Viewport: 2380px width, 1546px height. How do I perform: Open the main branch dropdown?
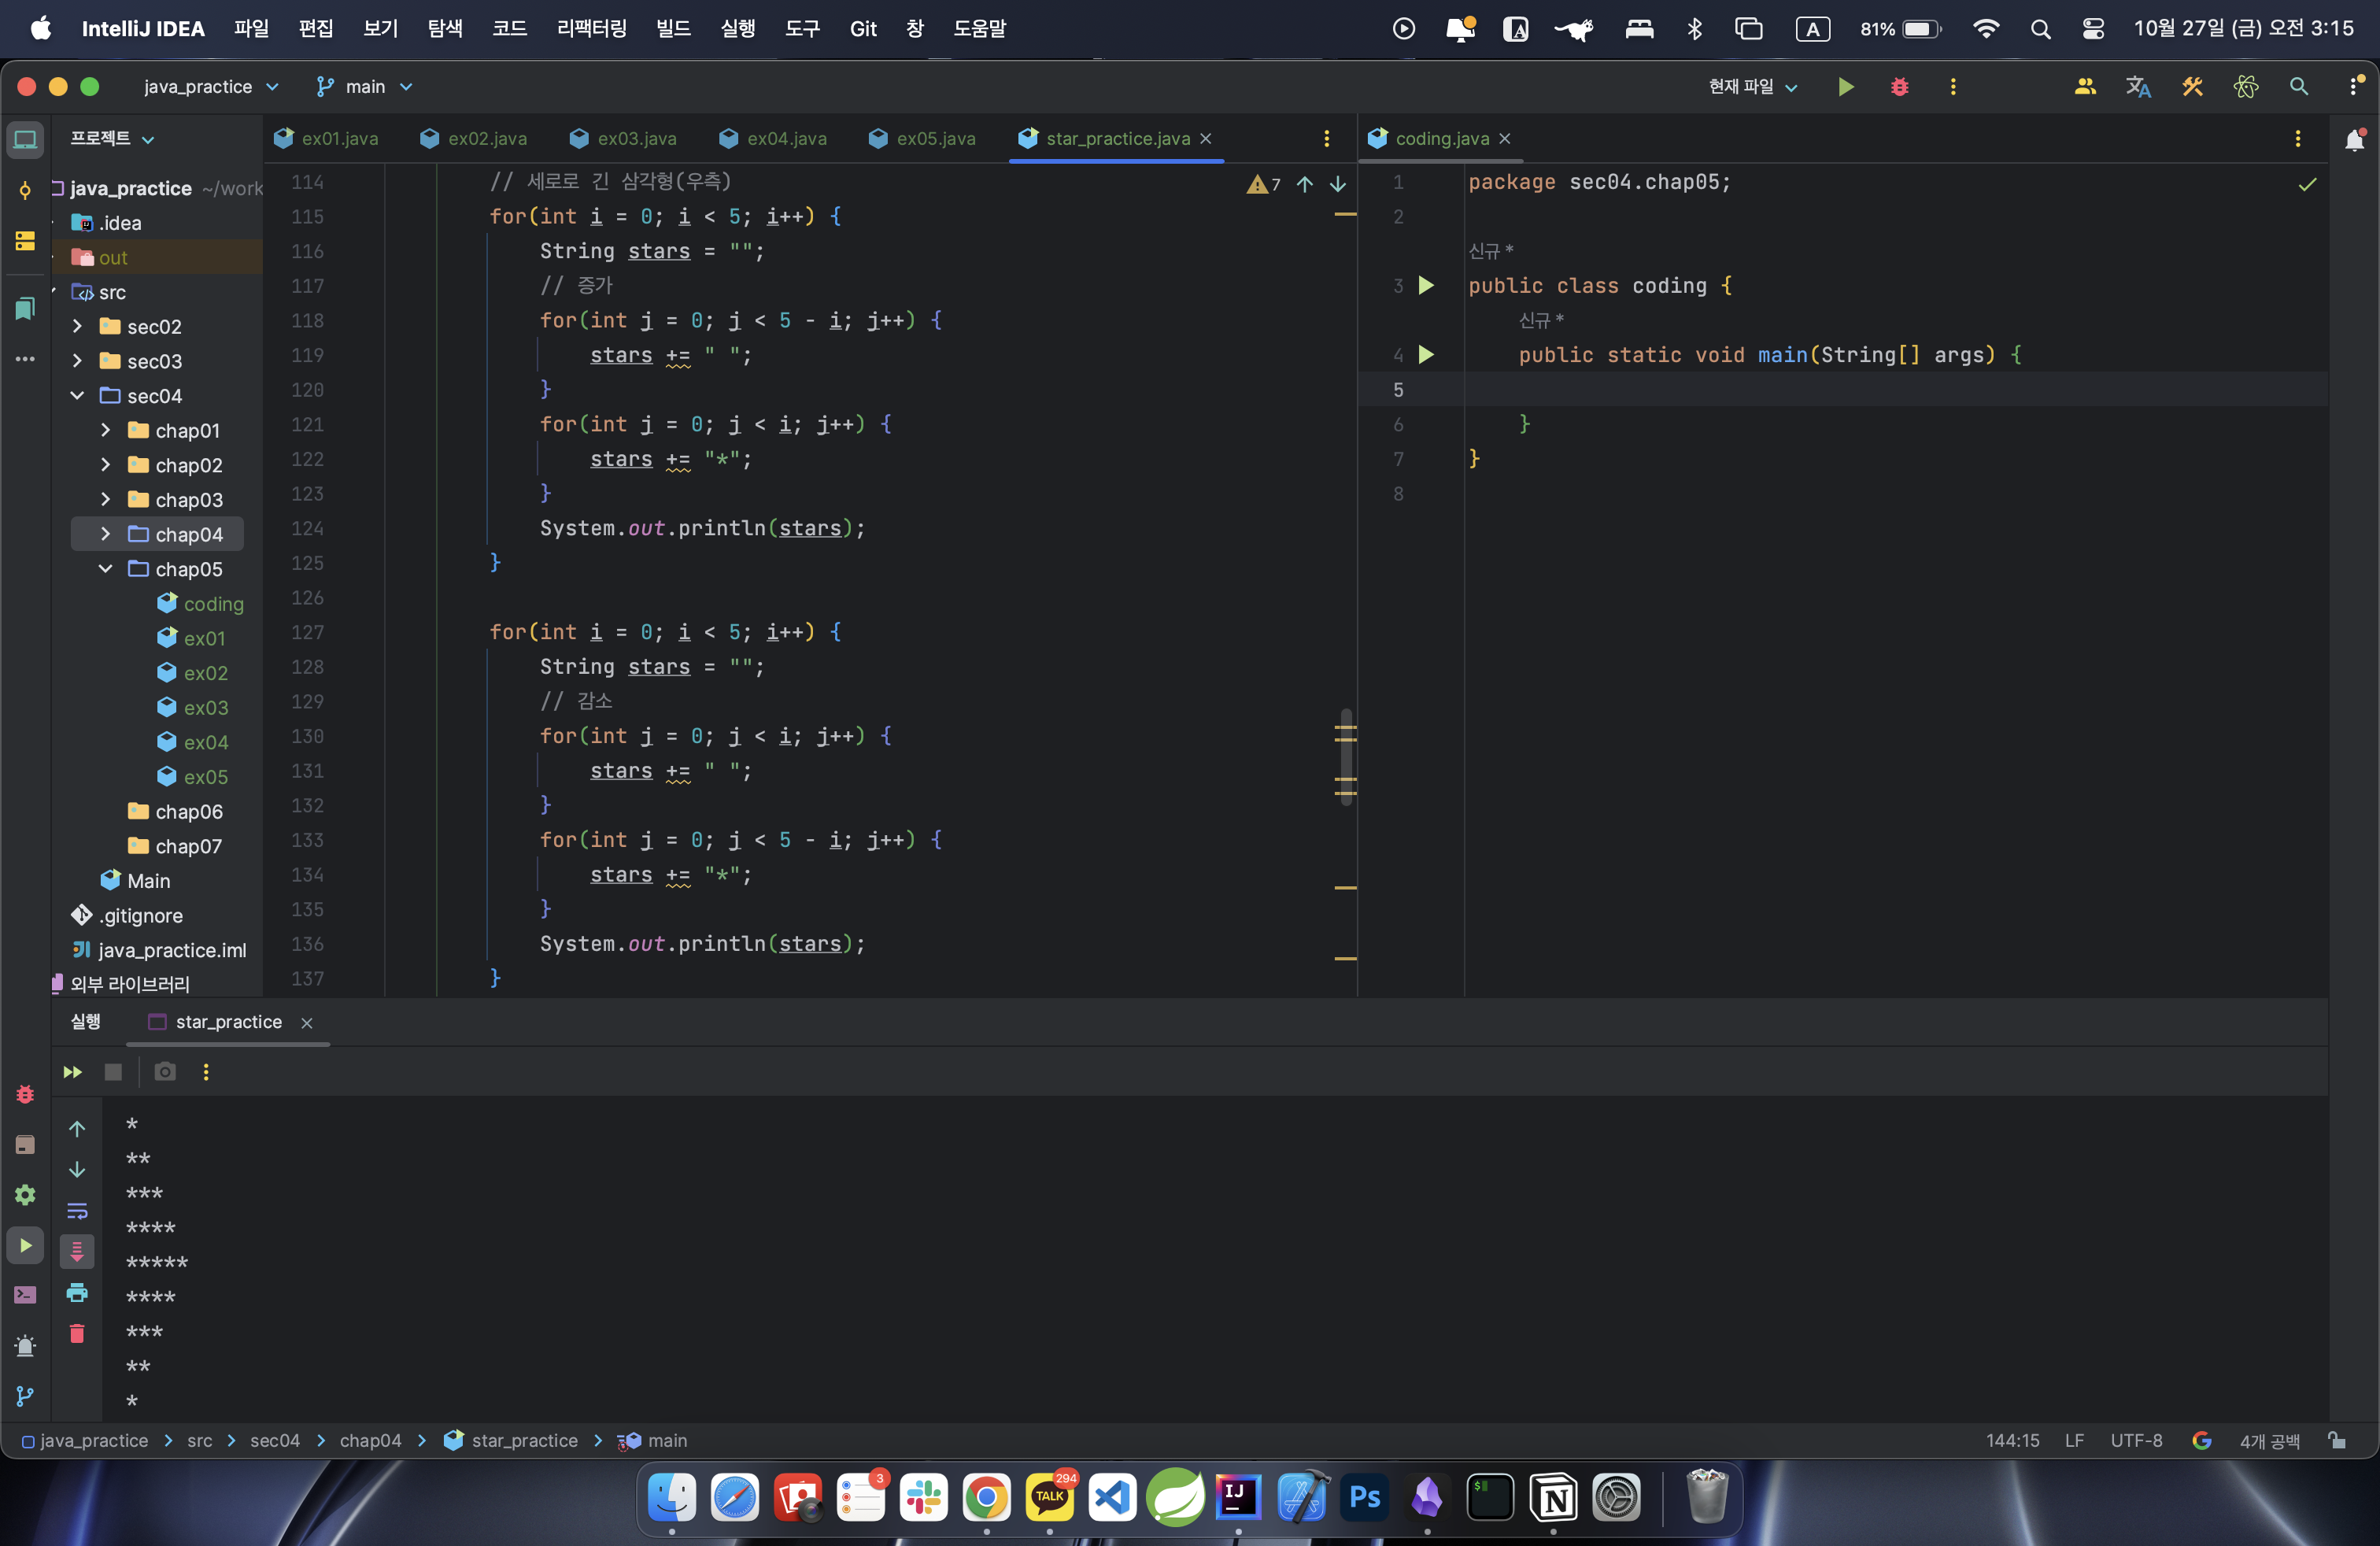click(365, 87)
